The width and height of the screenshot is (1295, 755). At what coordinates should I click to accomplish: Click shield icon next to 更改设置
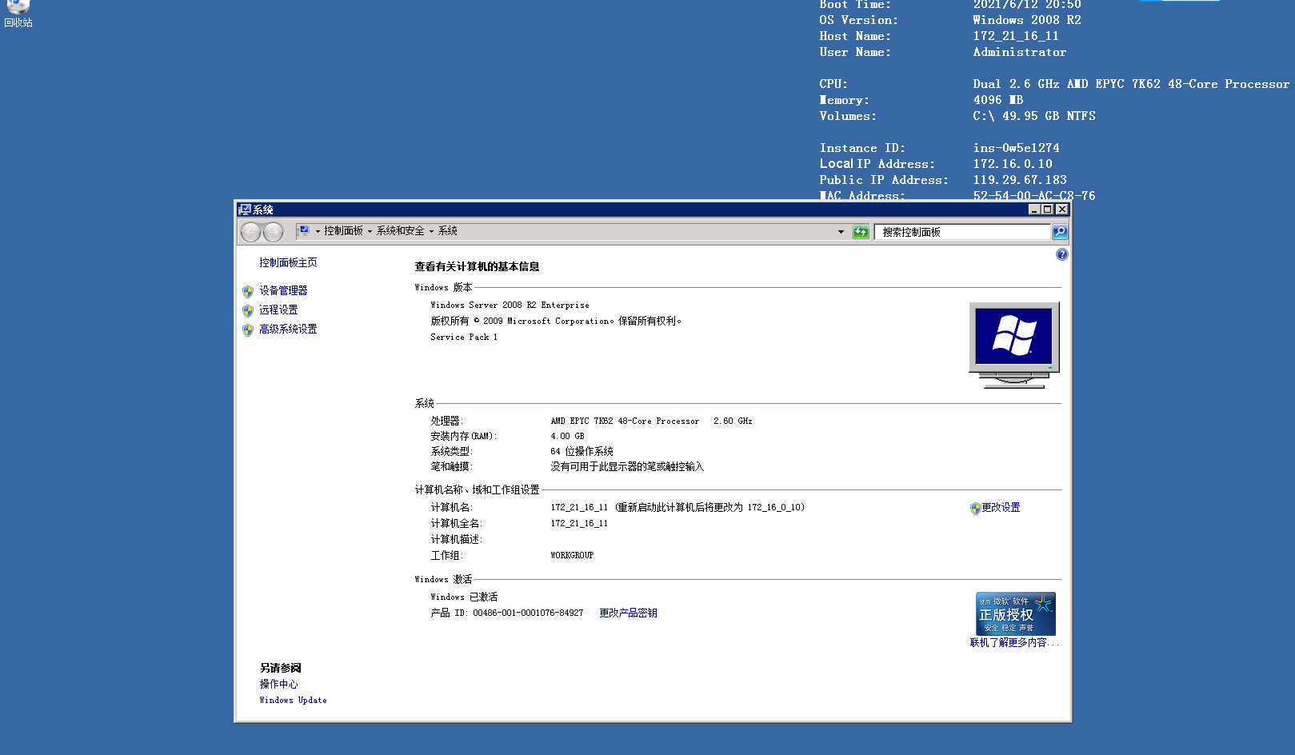pos(975,508)
